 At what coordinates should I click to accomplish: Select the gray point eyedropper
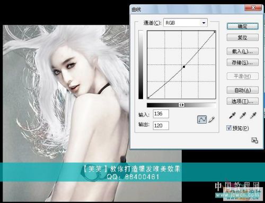tap(243, 115)
